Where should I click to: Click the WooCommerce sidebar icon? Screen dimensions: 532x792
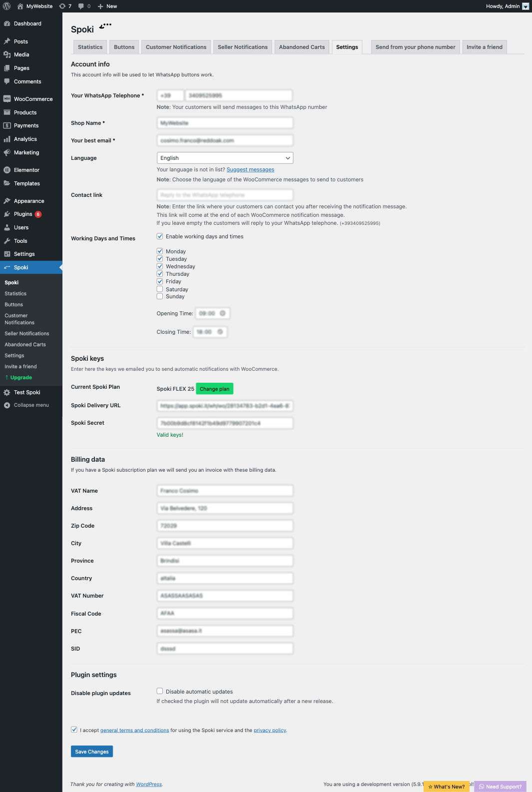[x=7, y=99]
